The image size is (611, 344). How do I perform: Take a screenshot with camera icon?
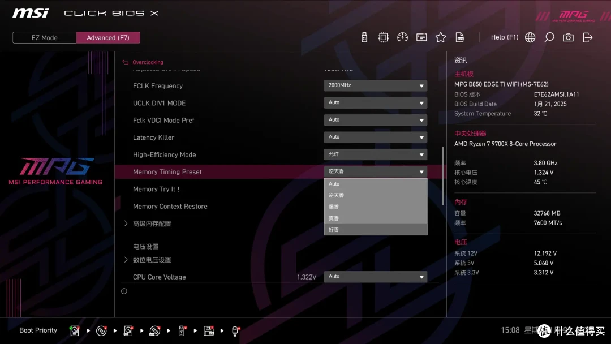coord(568,37)
